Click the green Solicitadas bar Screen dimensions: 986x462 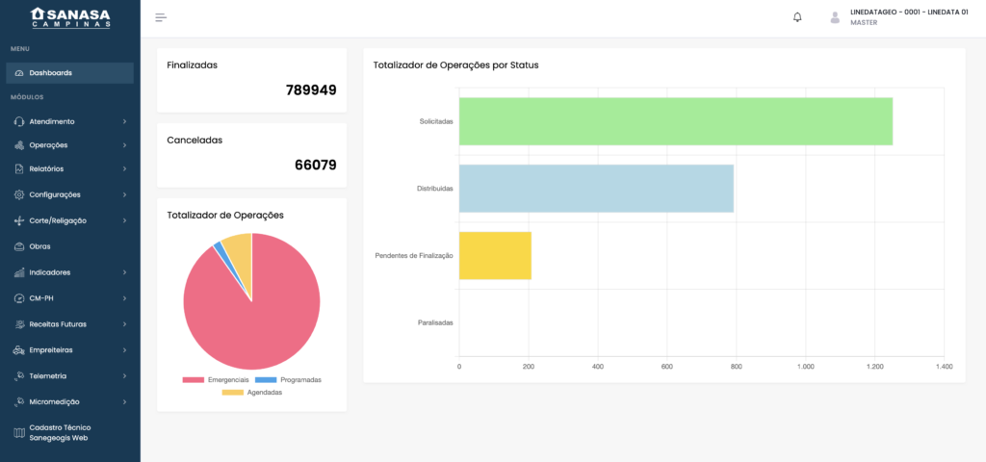(x=675, y=121)
